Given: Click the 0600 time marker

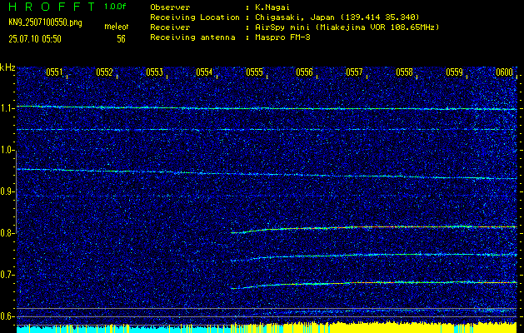Looking at the screenshot, I should pos(504,72).
